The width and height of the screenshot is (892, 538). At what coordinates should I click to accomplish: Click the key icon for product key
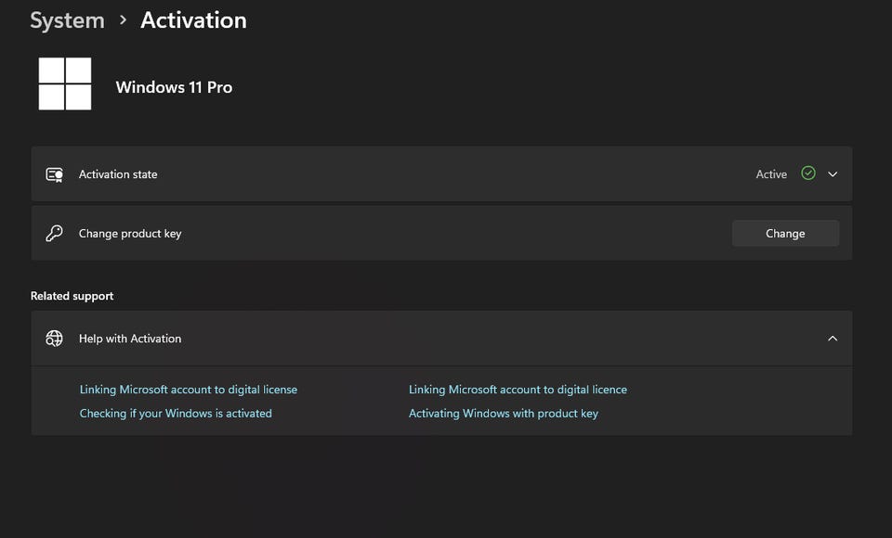click(x=54, y=234)
